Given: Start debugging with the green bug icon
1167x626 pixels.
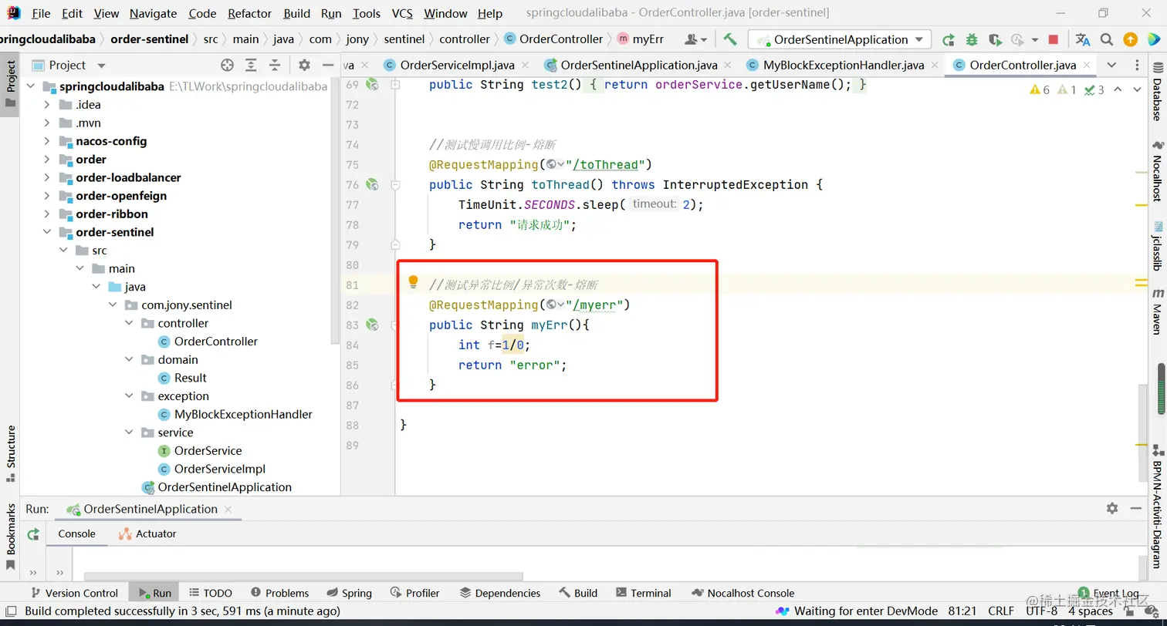Looking at the screenshot, I should pyautogui.click(x=972, y=39).
